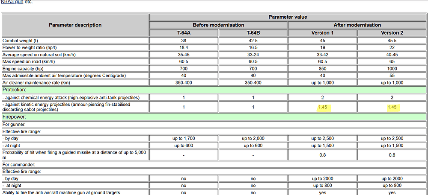Select the T-64B column header
428x195 pixels.
[x=253, y=33]
